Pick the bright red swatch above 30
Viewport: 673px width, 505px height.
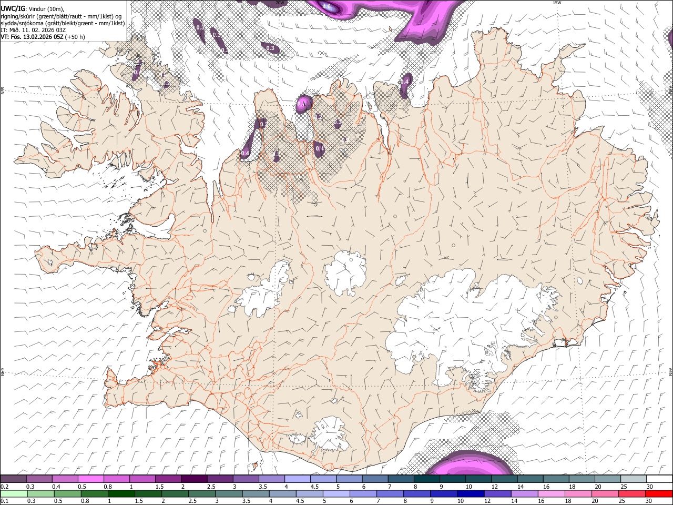tap(658, 493)
